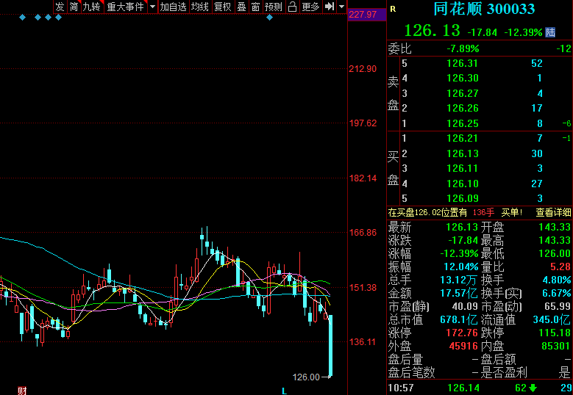The height and width of the screenshot is (395, 573).
Task: Click the first blue diamond event marker
Action: [23, 17]
